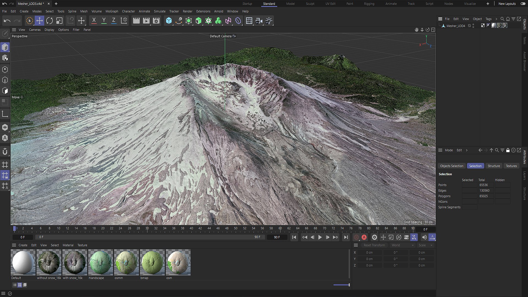
Task: Open the MoGraph menu
Action: pyautogui.click(x=112, y=11)
